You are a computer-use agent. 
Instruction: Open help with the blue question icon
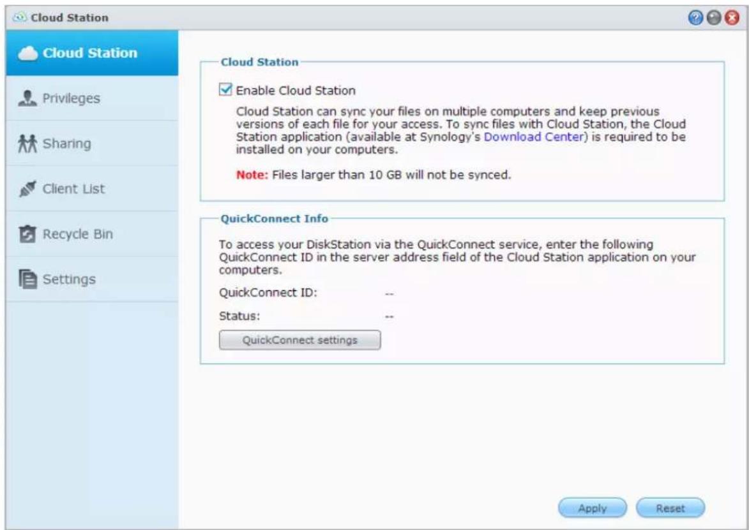click(696, 18)
